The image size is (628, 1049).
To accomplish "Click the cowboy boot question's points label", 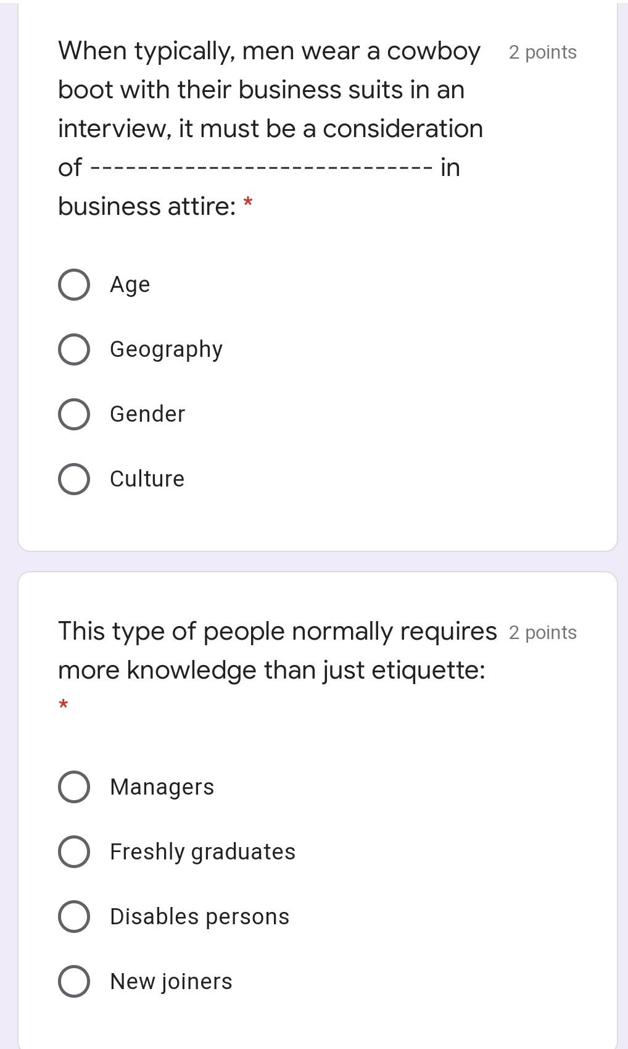I will tap(542, 52).
